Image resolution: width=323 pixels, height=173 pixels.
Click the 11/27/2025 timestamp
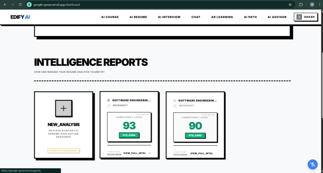point(180,155)
